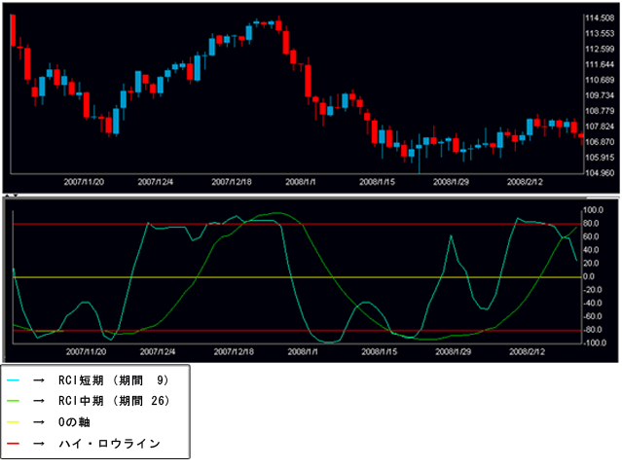Click the 2008/1/15 date on RCI chart
The width and height of the screenshot is (622, 469).
coord(380,351)
